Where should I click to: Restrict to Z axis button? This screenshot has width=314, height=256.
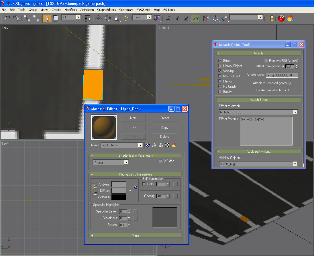[x=186, y=18]
